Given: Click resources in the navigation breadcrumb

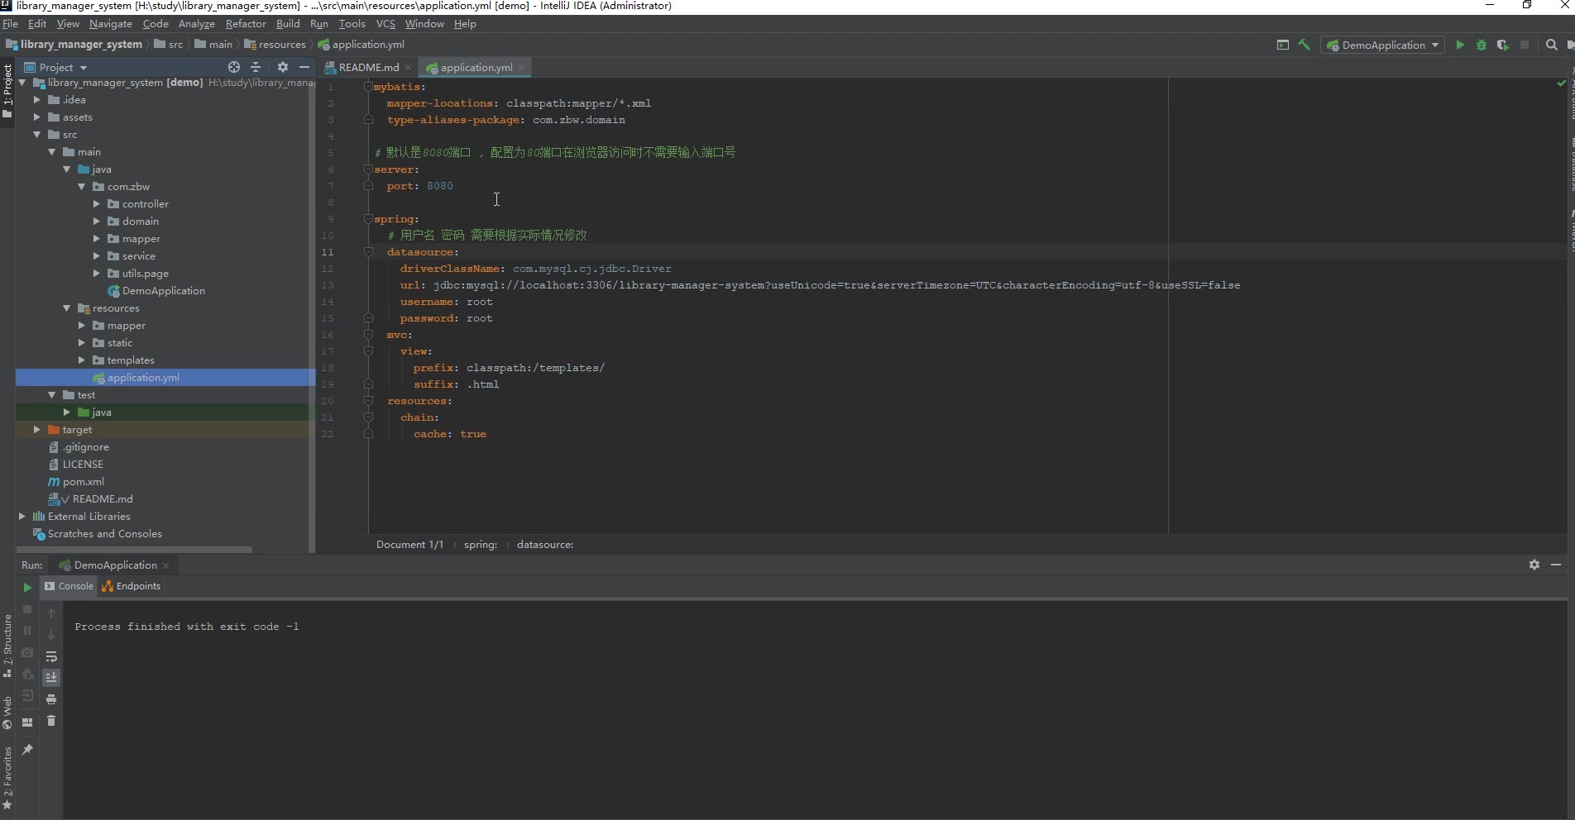Looking at the screenshot, I should (x=281, y=45).
